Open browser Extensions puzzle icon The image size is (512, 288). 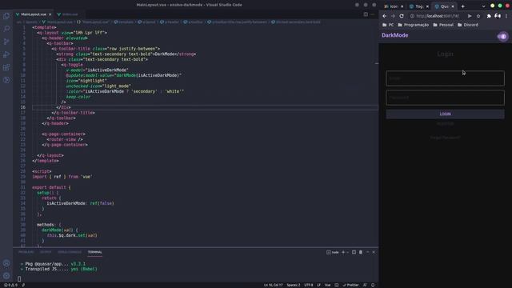coord(489,16)
